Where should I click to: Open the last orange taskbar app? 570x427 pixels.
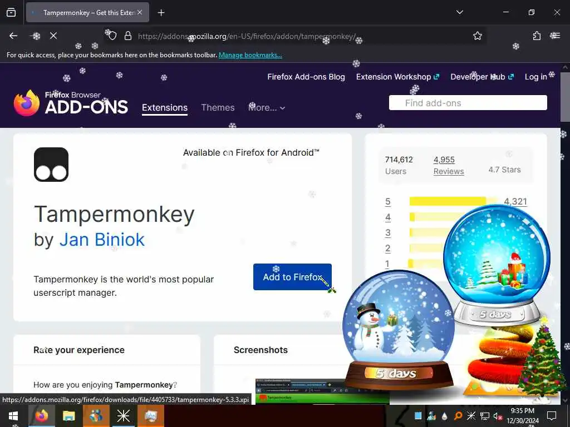click(x=150, y=415)
